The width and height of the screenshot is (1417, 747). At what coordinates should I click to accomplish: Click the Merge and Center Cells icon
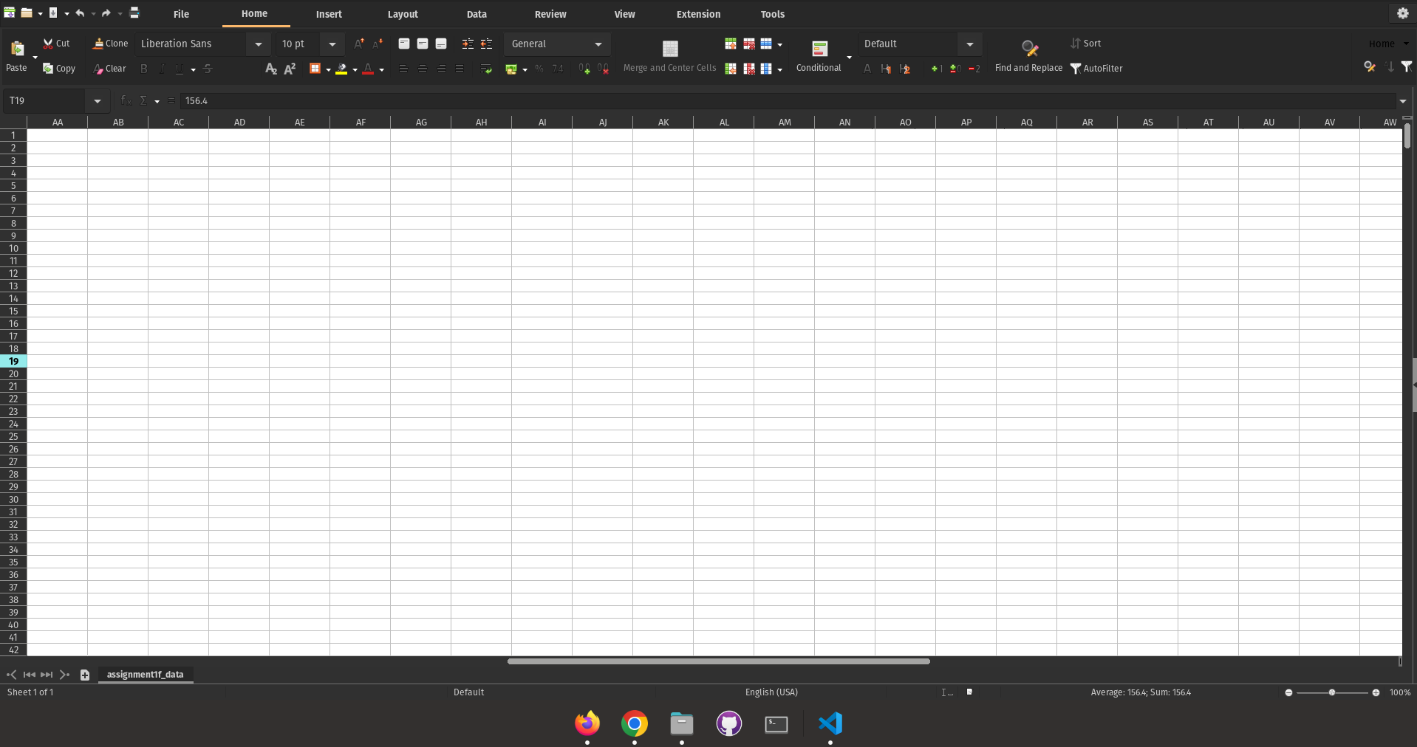[x=670, y=49]
